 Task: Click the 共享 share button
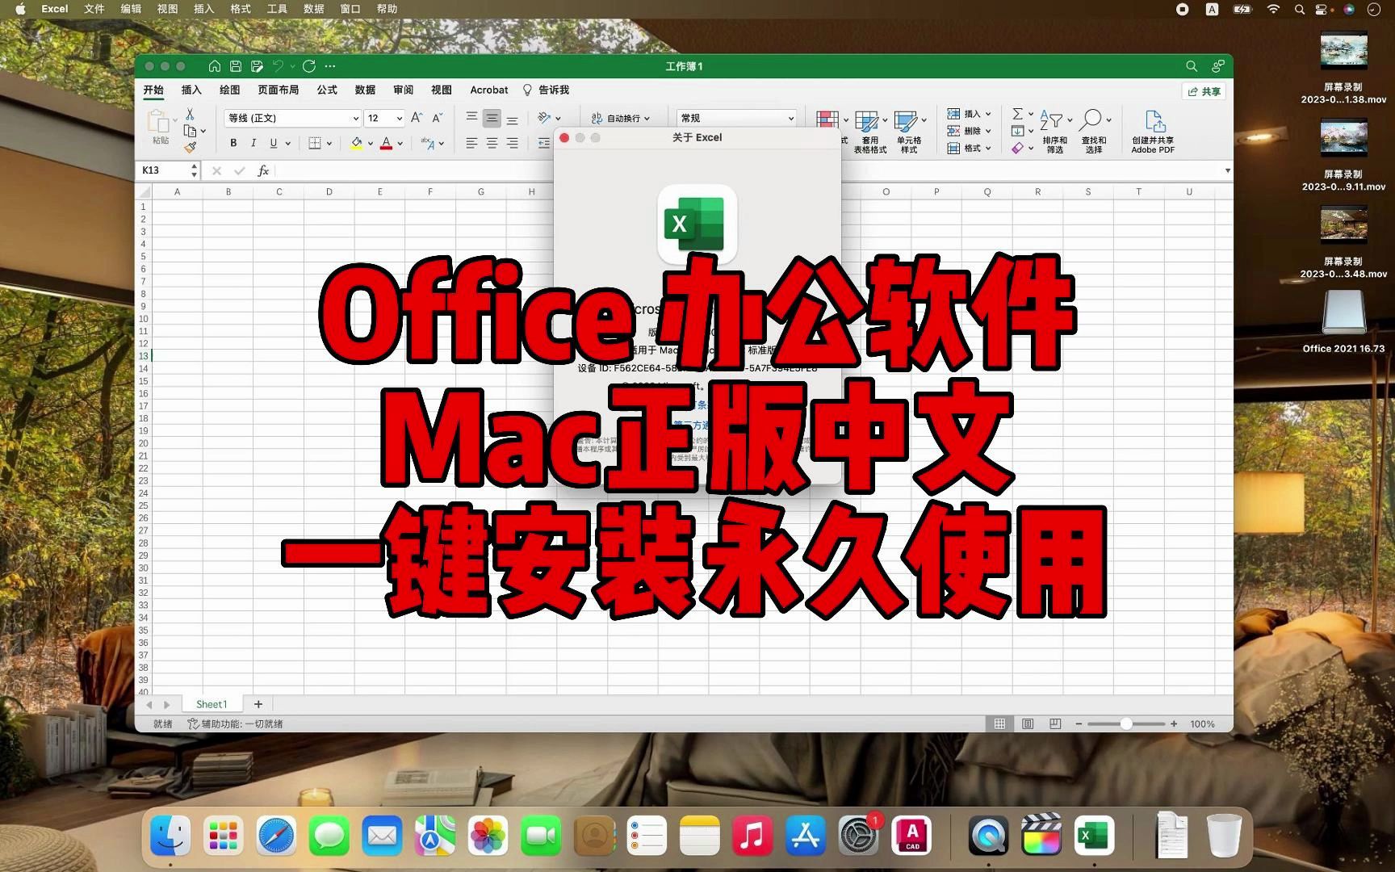click(1204, 91)
